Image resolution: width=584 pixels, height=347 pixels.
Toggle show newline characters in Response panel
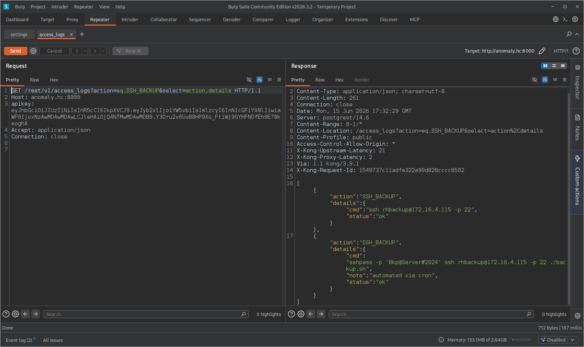[555, 80]
